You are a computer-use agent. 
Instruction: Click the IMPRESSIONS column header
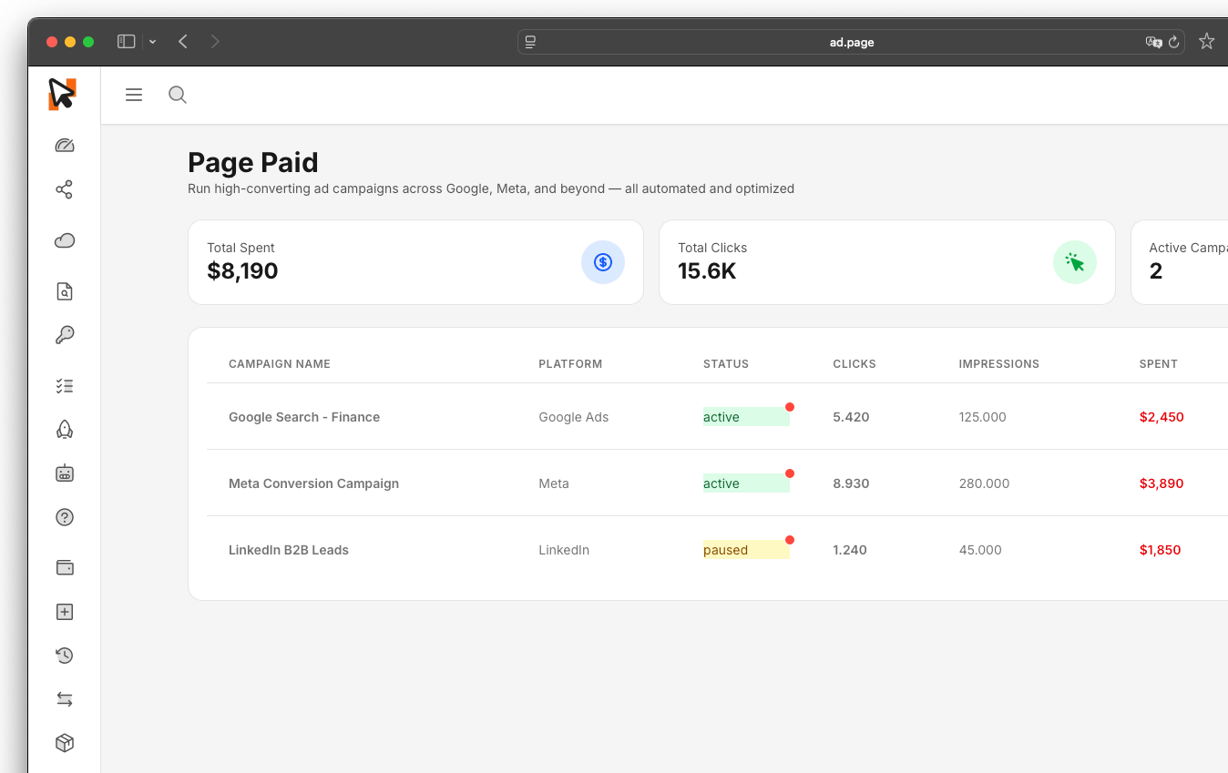click(999, 364)
